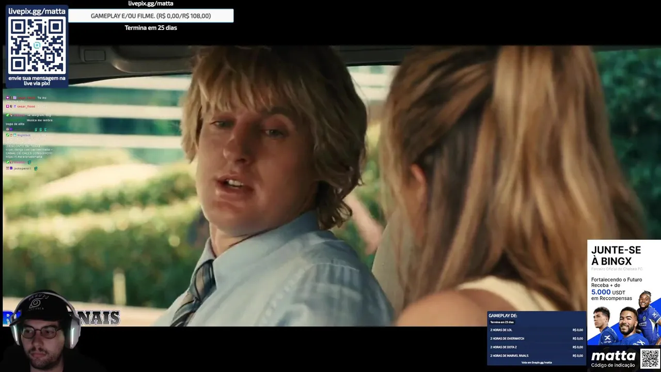The height and width of the screenshot is (372, 661).
Task: Click the chat message 'Musica me lembra'
Action: pos(40,120)
